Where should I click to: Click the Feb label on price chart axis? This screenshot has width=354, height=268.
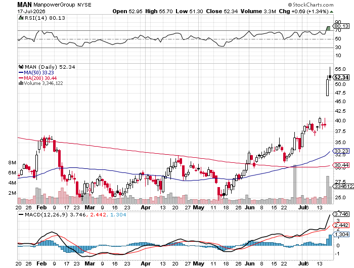point(41,207)
